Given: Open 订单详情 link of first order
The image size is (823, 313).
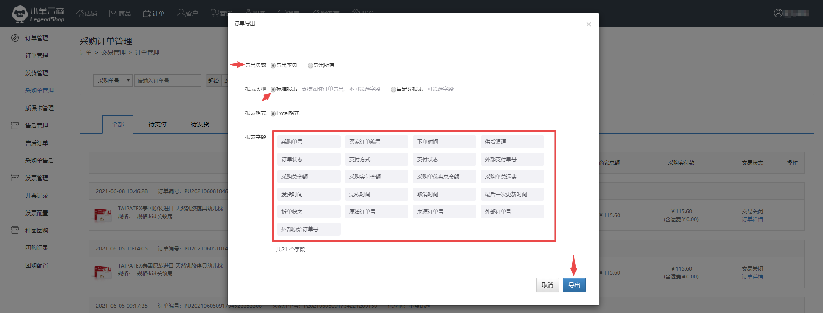Looking at the screenshot, I should pos(752,219).
